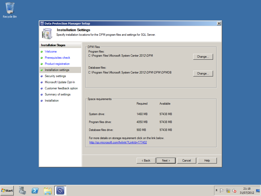Click the System drive: label
261x196 pixels.
point(97,114)
